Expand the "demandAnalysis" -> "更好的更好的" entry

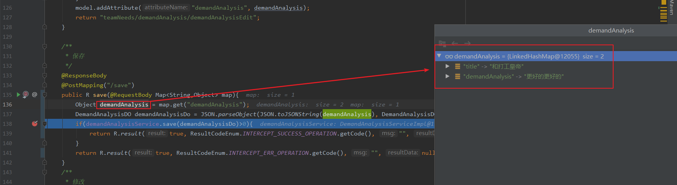(448, 76)
